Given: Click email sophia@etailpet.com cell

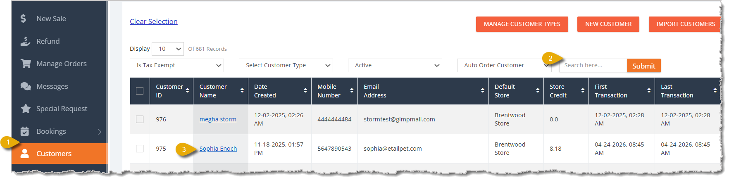Looking at the screenshot, I should 393,149.
